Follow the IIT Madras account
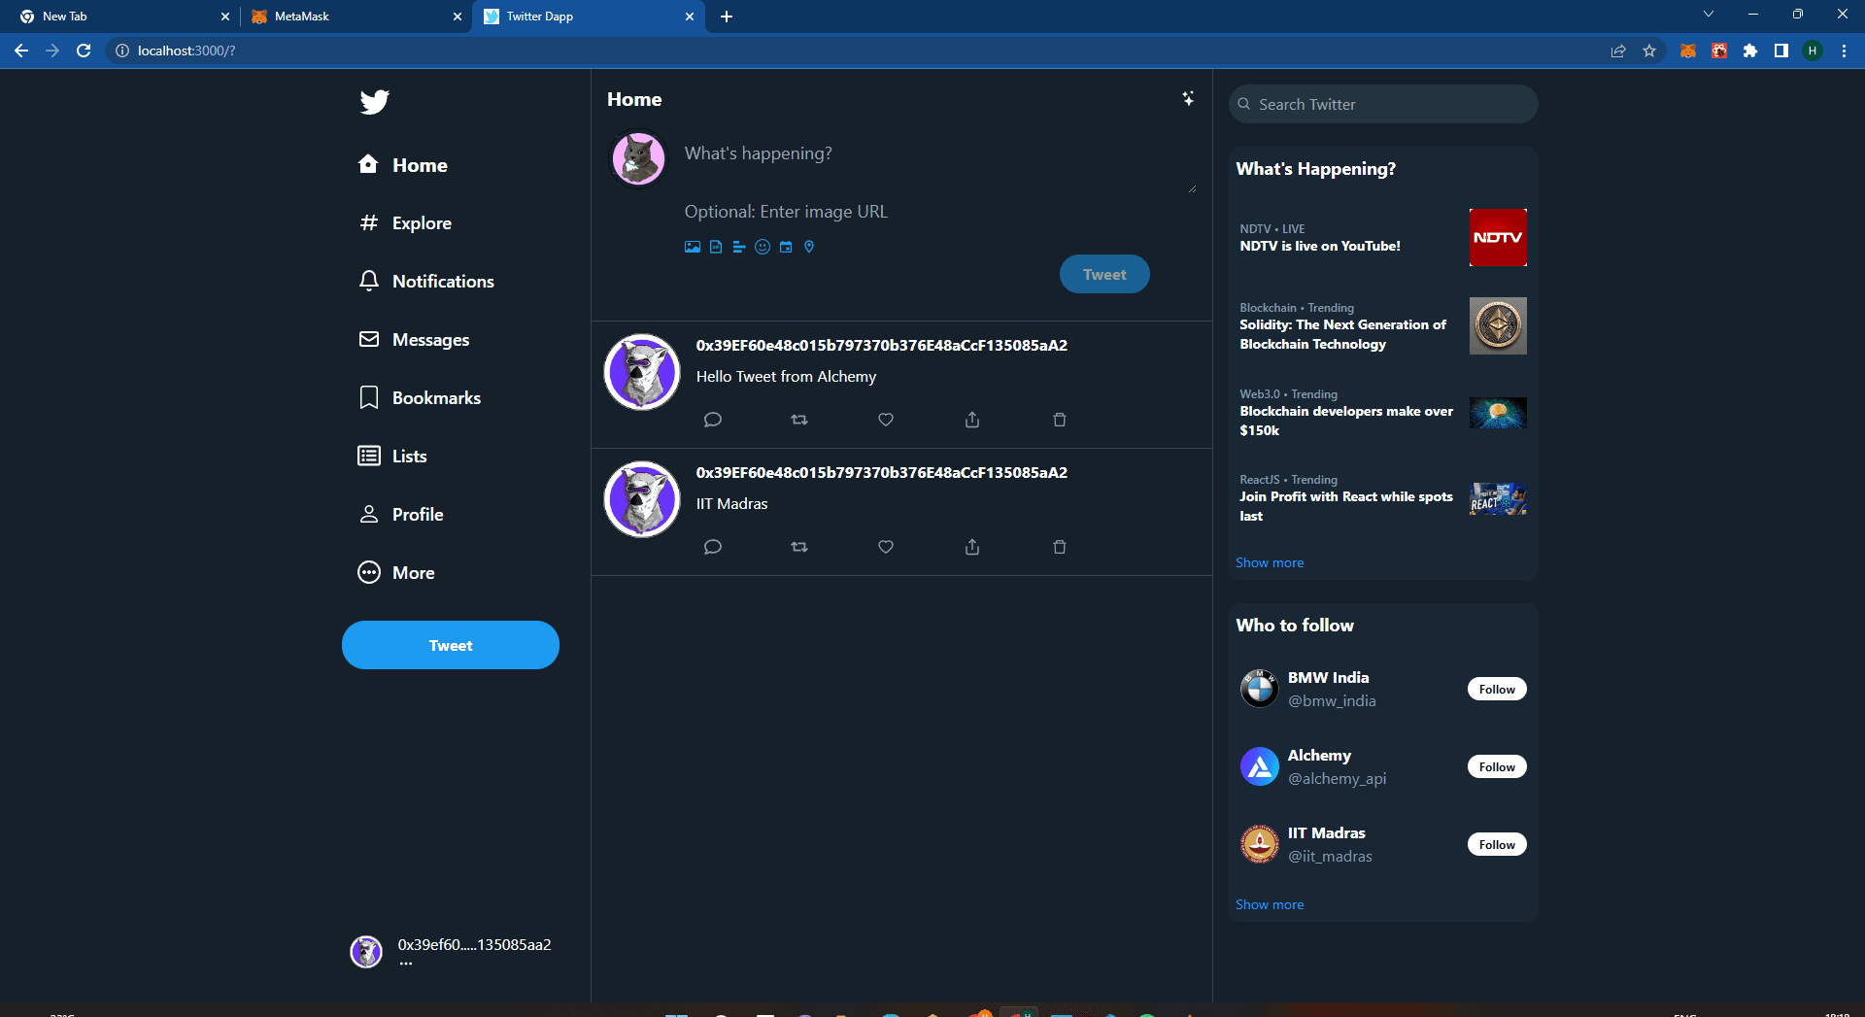Viewport: 1865px width, 1017px height. coord(1496,845)
